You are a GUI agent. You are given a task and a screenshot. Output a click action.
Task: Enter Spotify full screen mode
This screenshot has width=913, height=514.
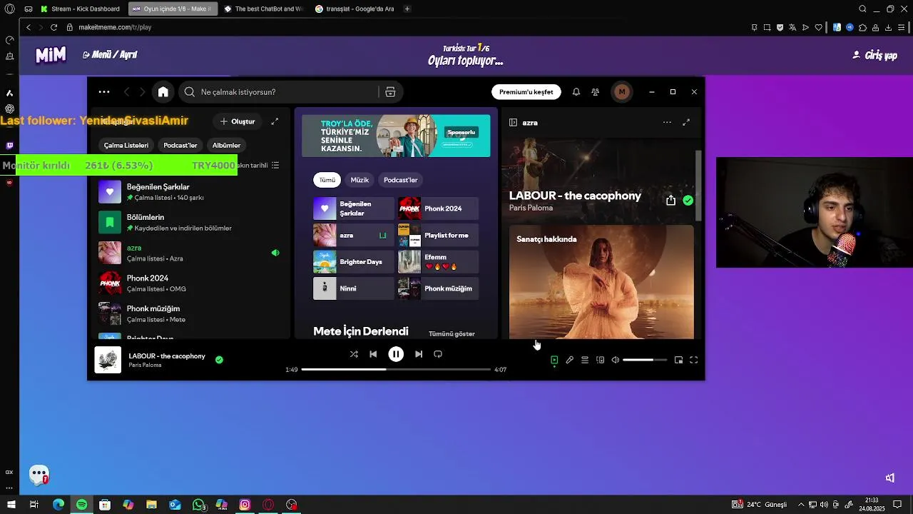pos(693,360)
